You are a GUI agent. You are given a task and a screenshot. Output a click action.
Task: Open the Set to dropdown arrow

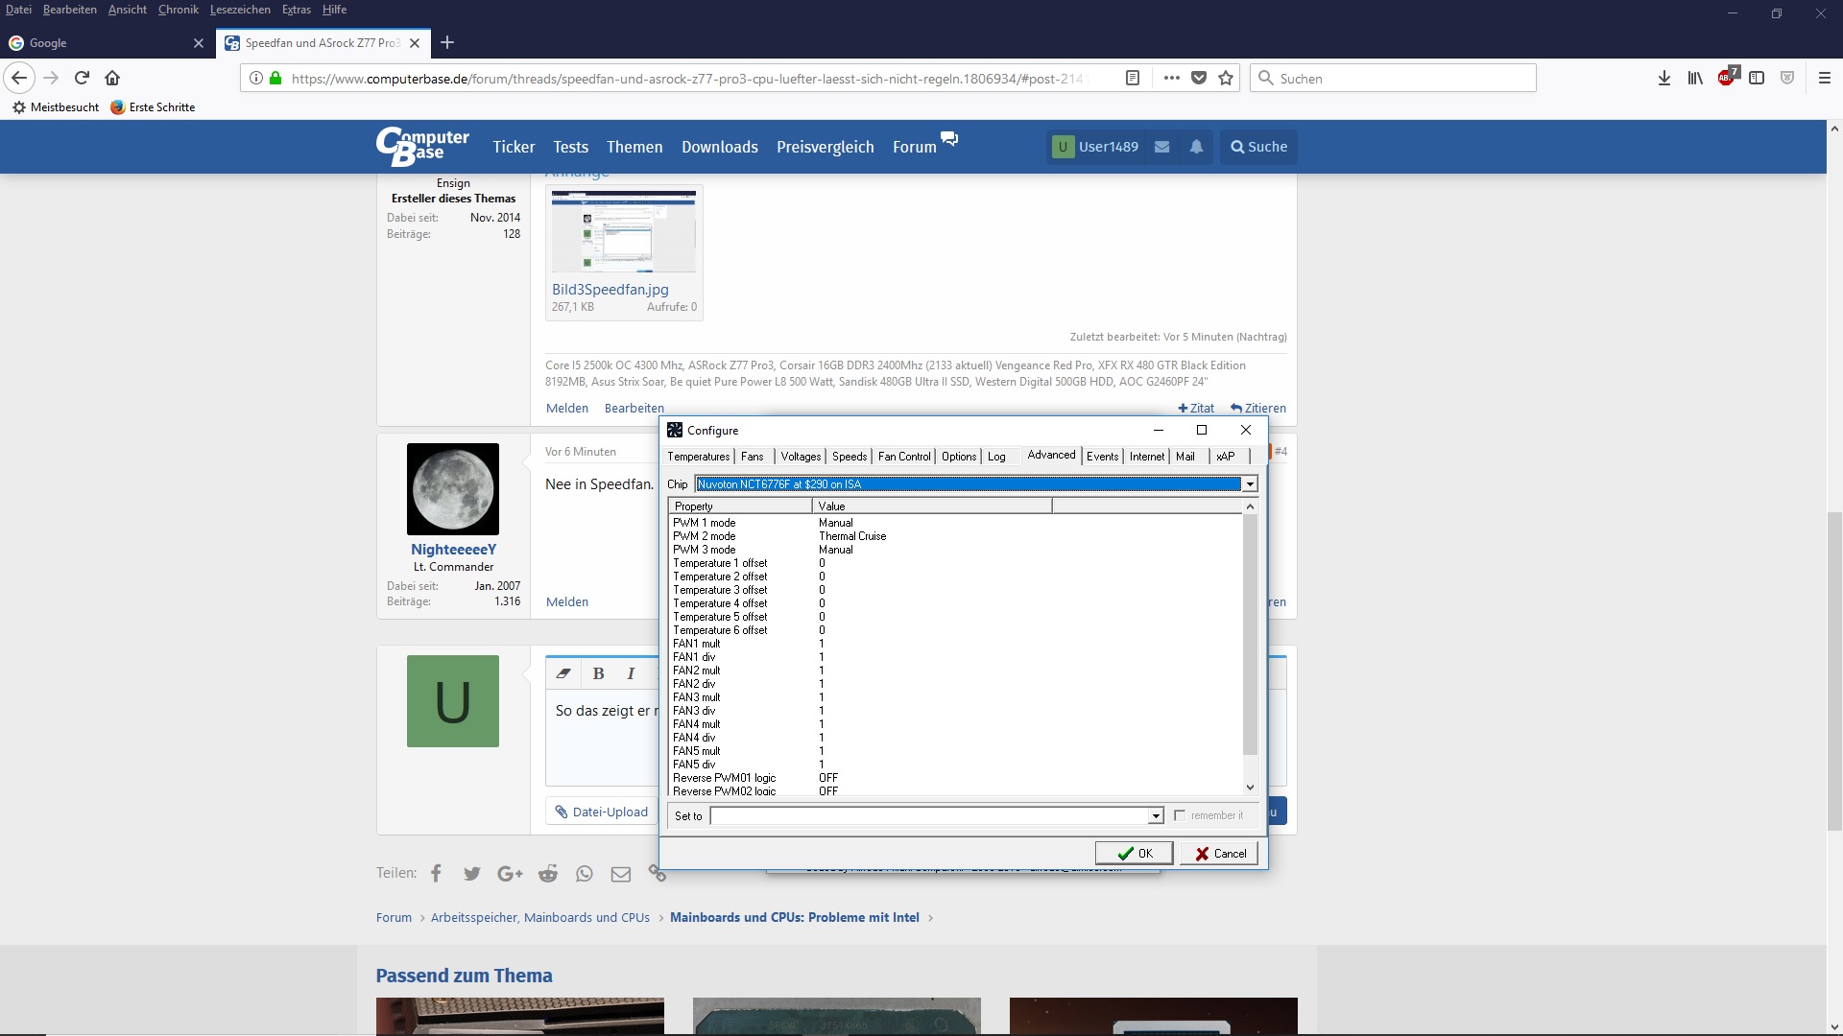pyautogui.click(x=1156, y=815)
